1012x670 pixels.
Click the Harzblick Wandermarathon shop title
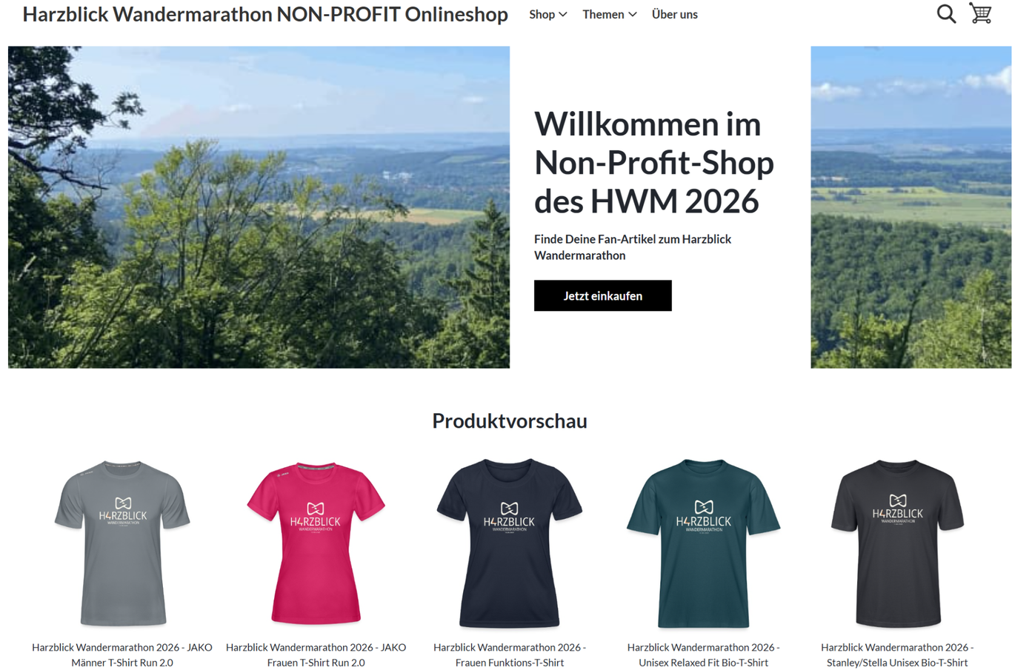coord(265,14)
